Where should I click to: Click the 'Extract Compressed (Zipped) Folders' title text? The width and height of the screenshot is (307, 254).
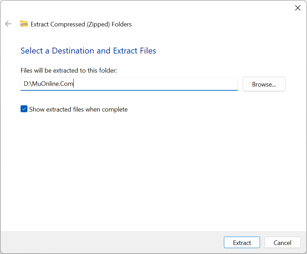[81, 24]
